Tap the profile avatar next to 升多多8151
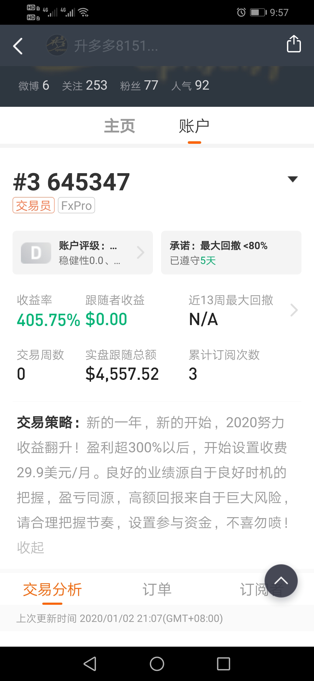The image size is (314, 681). (57, 45)
